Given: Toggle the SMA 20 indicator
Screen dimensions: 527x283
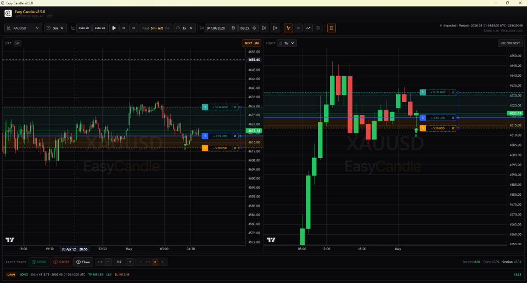Looking at the screenshot, I should pos(83,28).
